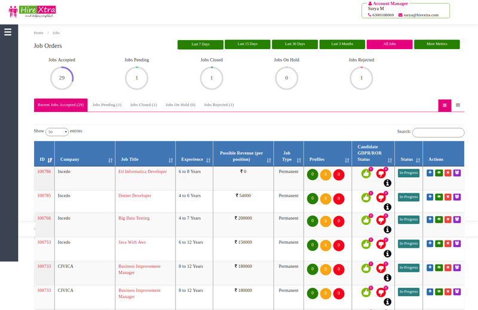Click the HireXtra logo

pyautogui.click(x=33, y=11)
